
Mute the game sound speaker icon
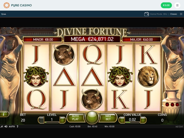coord(6,126)
